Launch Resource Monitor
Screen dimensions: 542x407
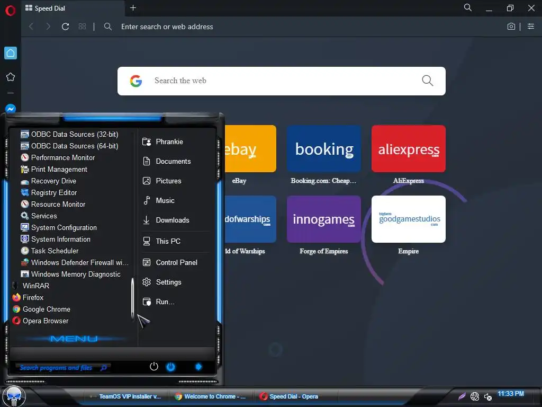[53, 204]
